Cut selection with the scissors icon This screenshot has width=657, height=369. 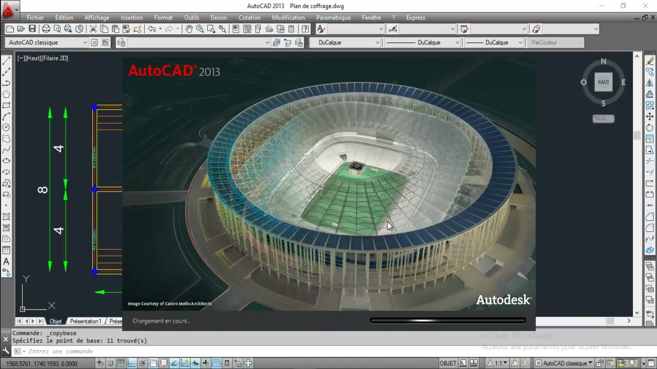point(93,29)
